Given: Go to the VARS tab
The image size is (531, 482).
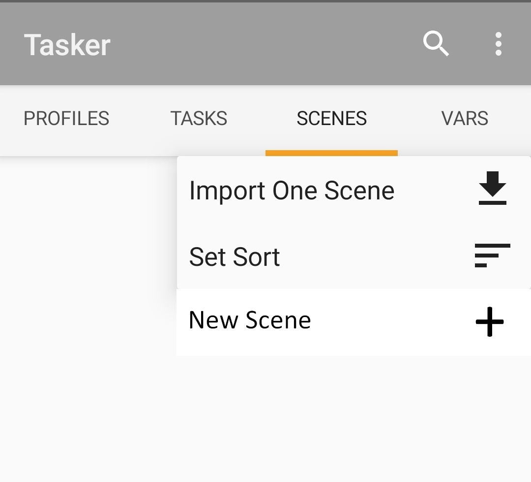Looking at the screenshot, I should pos(465,119).
